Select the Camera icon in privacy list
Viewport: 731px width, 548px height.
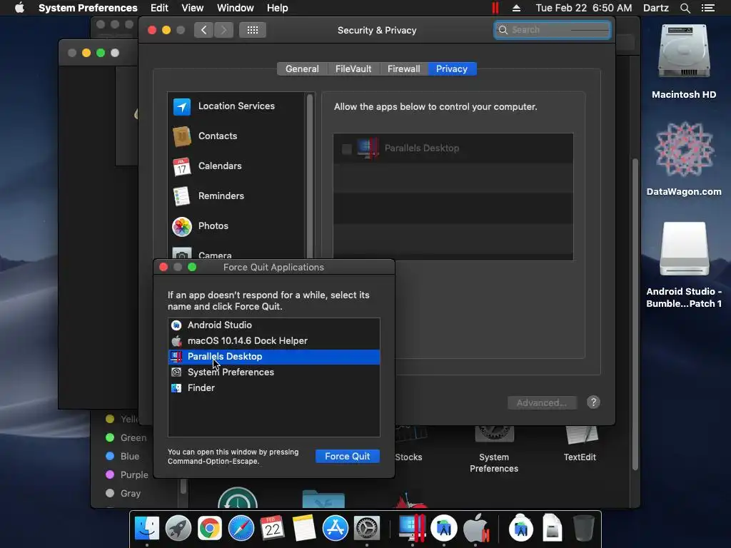pos(182,253)
